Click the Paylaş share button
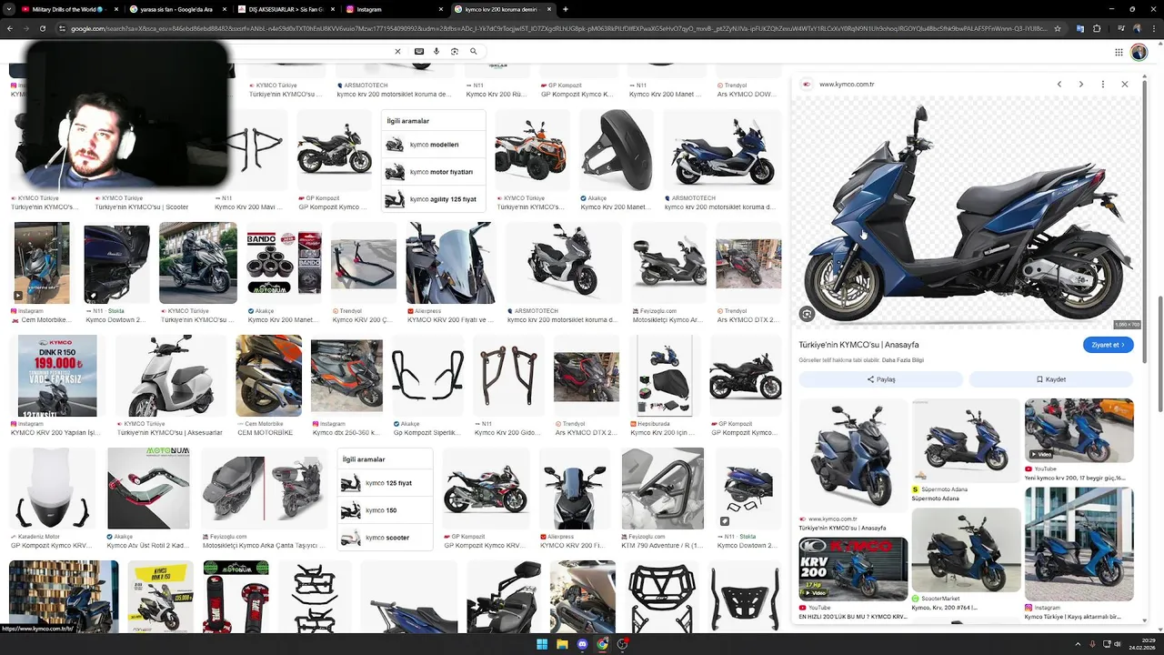 click(880, 379)
